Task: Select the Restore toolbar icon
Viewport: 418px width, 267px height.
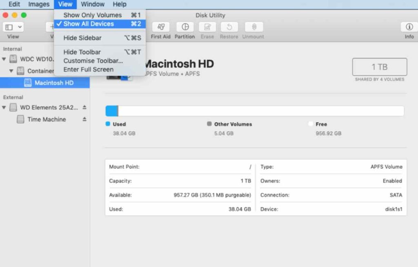Action: 229,27
